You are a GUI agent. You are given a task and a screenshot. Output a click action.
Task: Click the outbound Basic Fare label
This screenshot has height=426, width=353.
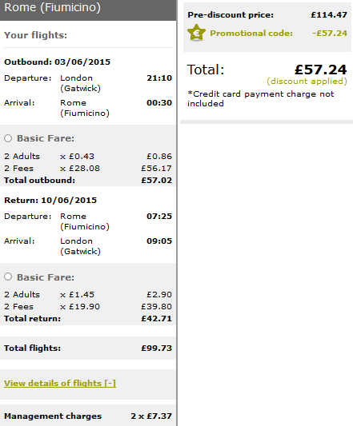click(46, 138)
